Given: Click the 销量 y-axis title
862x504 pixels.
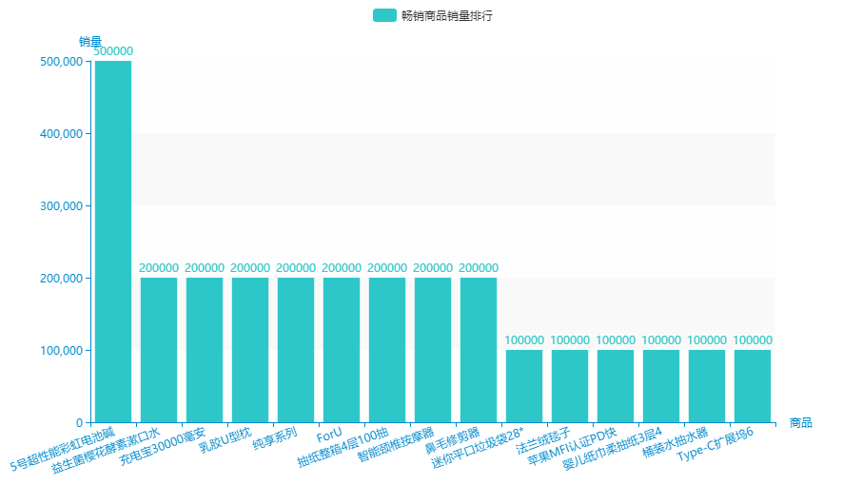Looking at the screenshot, I should click(x=90, y=41).
